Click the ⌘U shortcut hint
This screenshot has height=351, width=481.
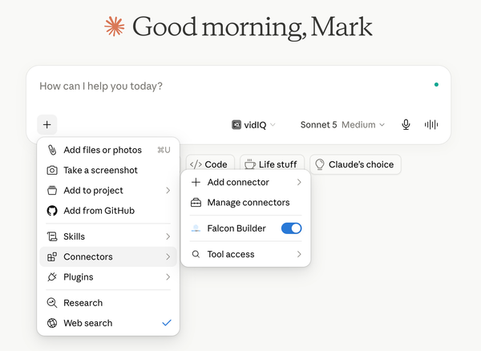click(164, 150)
